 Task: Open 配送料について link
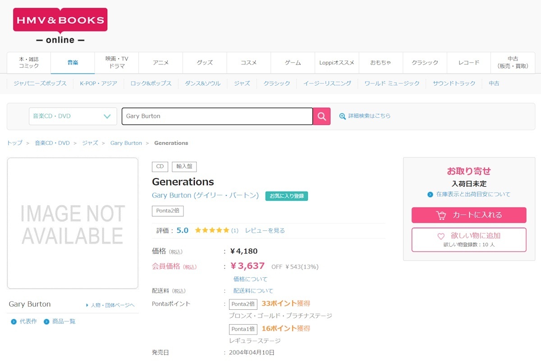point(253,291)
